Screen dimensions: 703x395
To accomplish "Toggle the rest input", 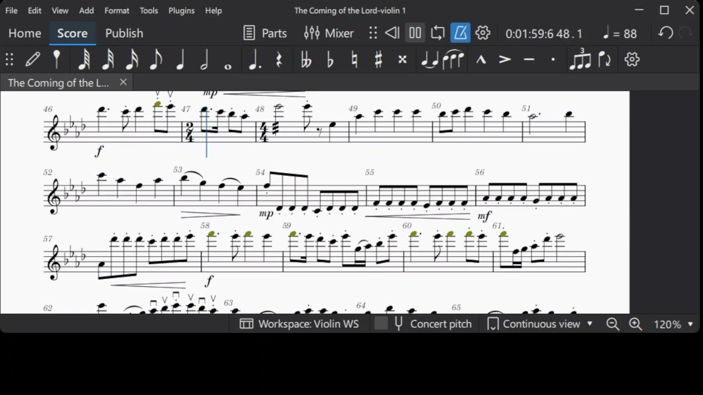I will click(x=279, y=59).
